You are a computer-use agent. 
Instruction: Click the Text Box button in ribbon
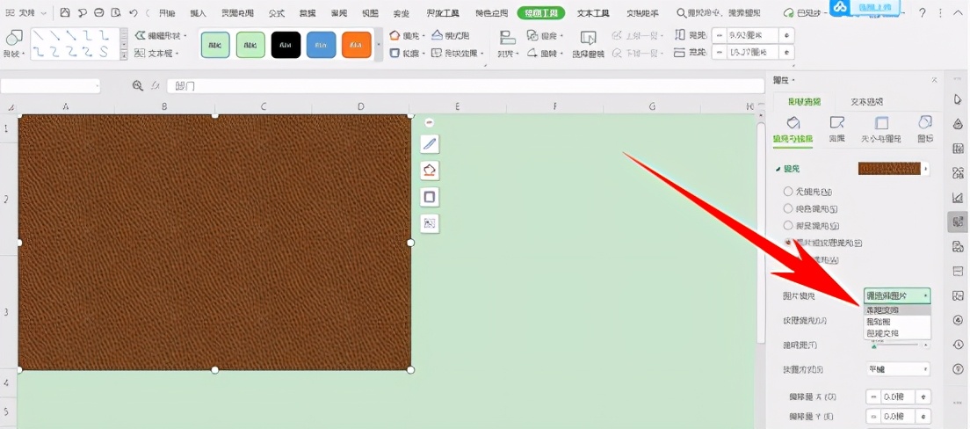[x=156, y=54]
